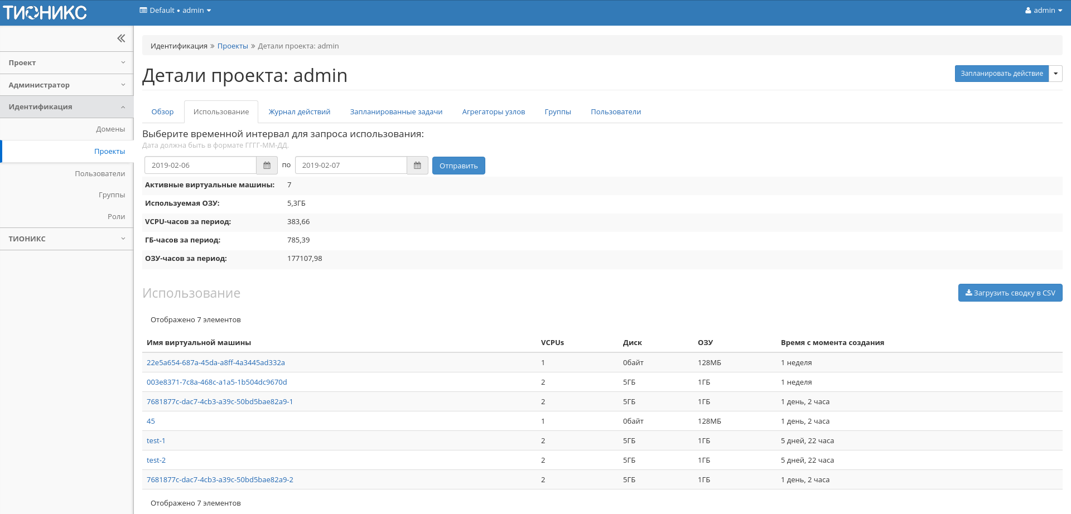Open the Default • admin project selector

pyautogui.click(x=175, y=11)
